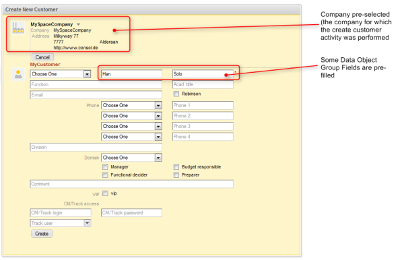Click the company factory icon
This screenshot has width=404, height=260.
pyautogui.click(x=18, y=28)
